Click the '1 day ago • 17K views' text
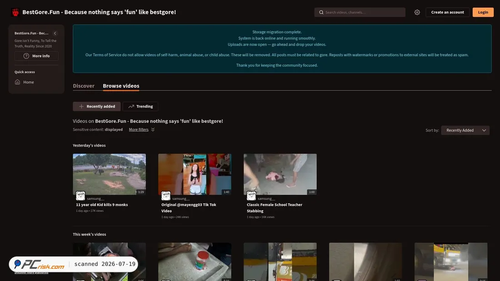500x281 pixels. (x=90, y=211)
